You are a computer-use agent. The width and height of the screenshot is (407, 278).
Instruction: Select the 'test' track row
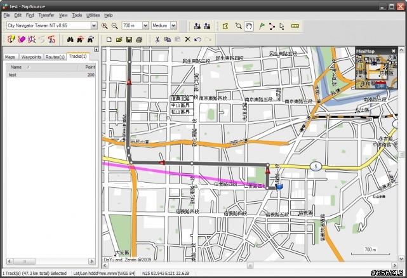point(13,75)
